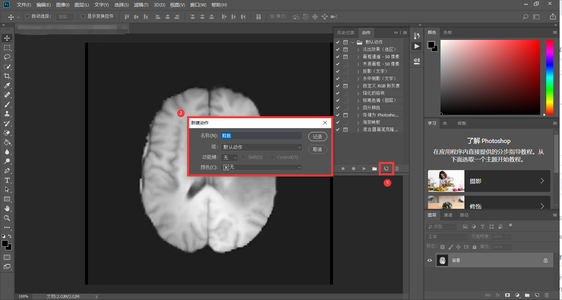
Task: Play selection in Actions panel
Action: click(364, 169)
